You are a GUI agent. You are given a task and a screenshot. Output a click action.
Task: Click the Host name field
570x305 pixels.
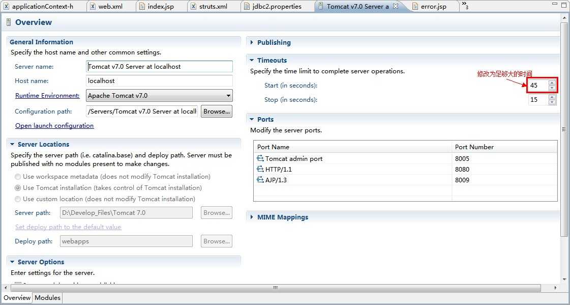click(x=159, y=81)
